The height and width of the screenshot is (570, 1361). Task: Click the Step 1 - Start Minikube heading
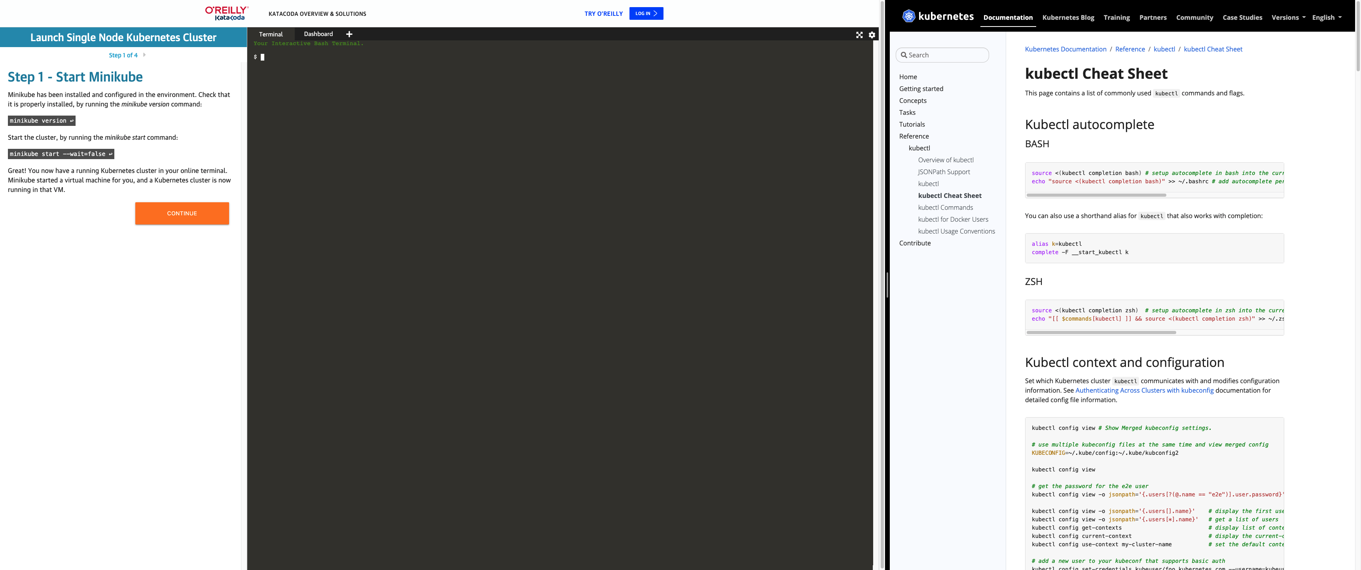point(75,77)
